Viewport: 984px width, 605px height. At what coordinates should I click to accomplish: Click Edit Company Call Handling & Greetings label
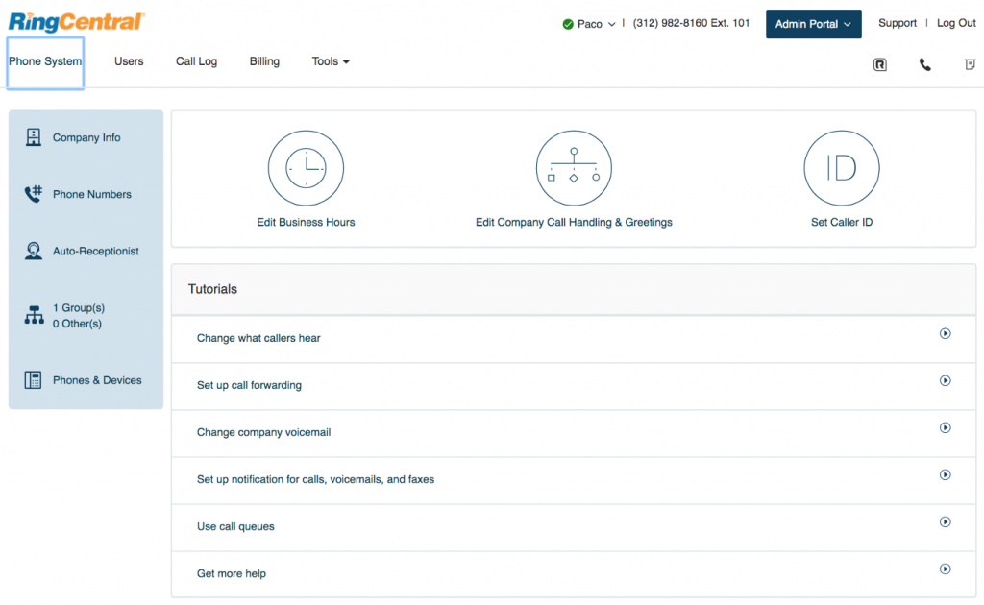point(574,222)
